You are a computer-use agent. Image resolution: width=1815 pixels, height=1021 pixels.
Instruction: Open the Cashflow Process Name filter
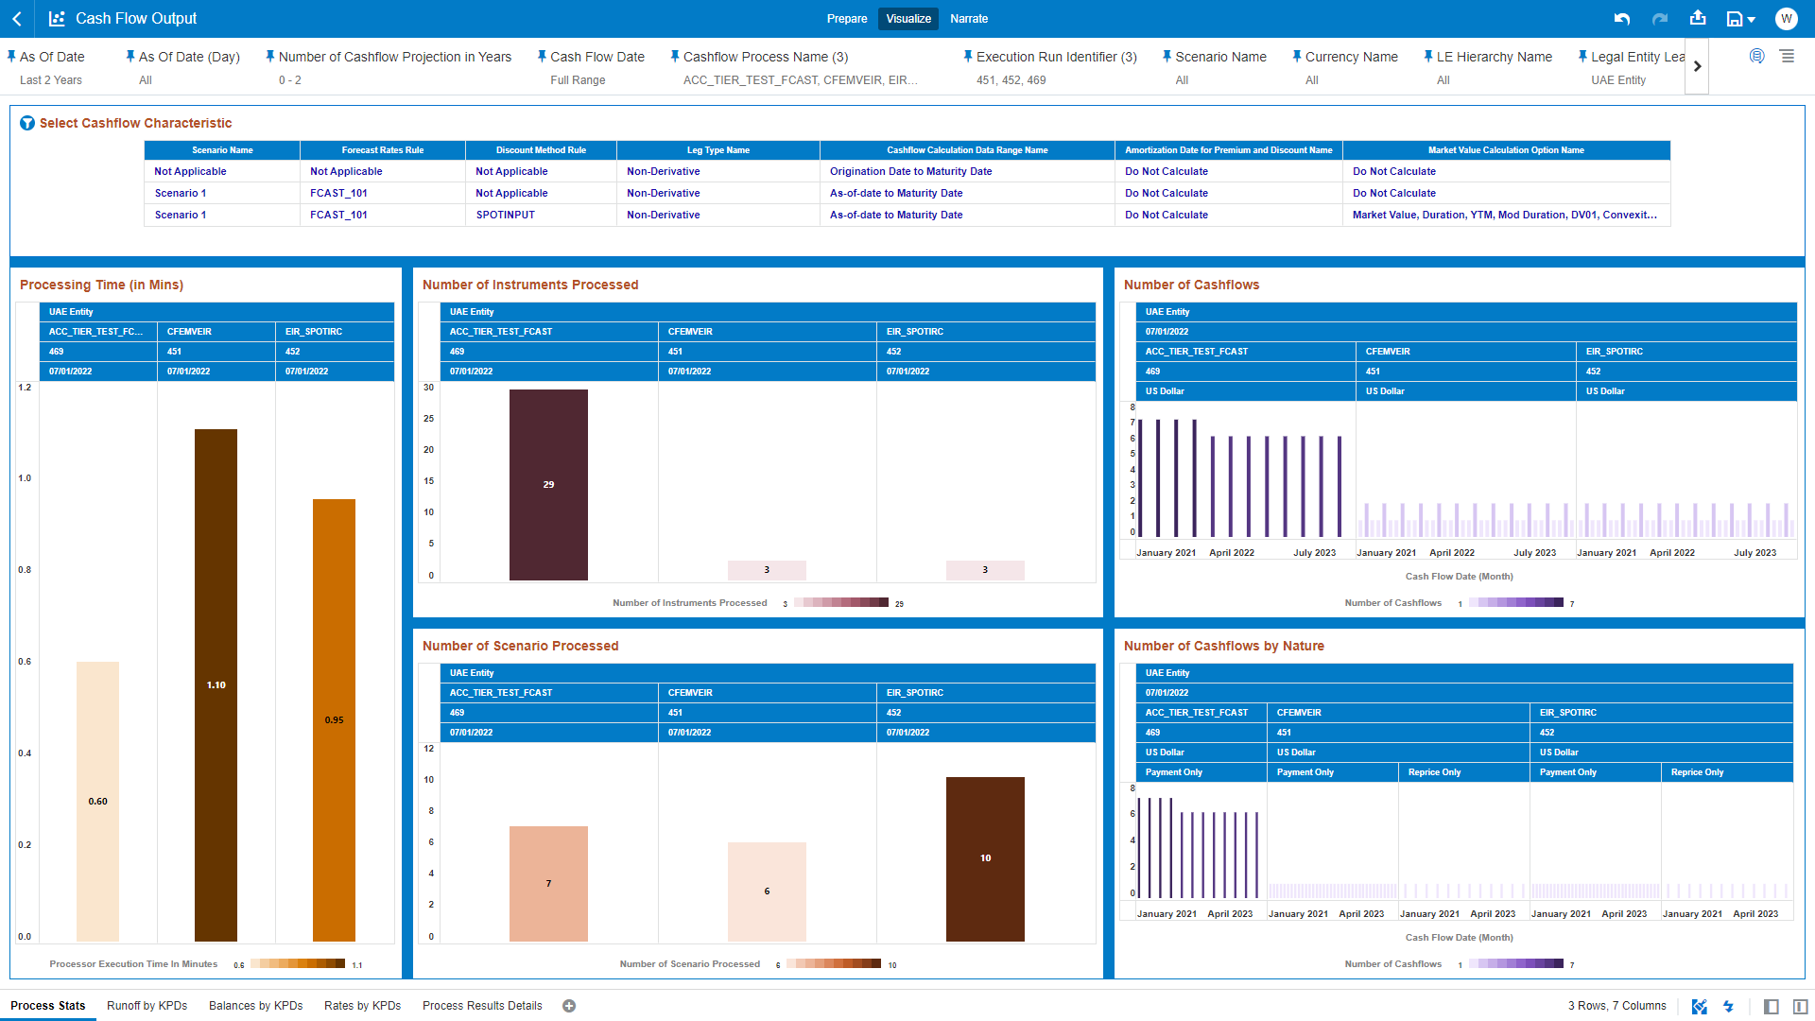765,57
